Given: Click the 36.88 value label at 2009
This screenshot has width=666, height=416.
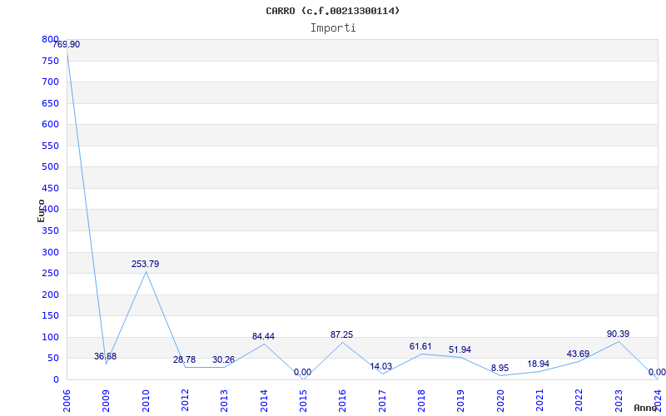Looking at the screenshot, I should click(106, 357).
